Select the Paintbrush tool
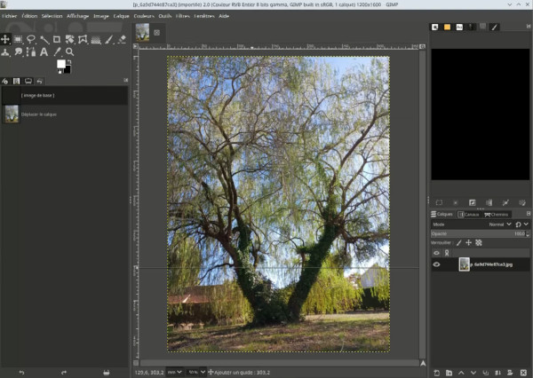Viewport: 533px width, 378px height. [x=108, y=39]
